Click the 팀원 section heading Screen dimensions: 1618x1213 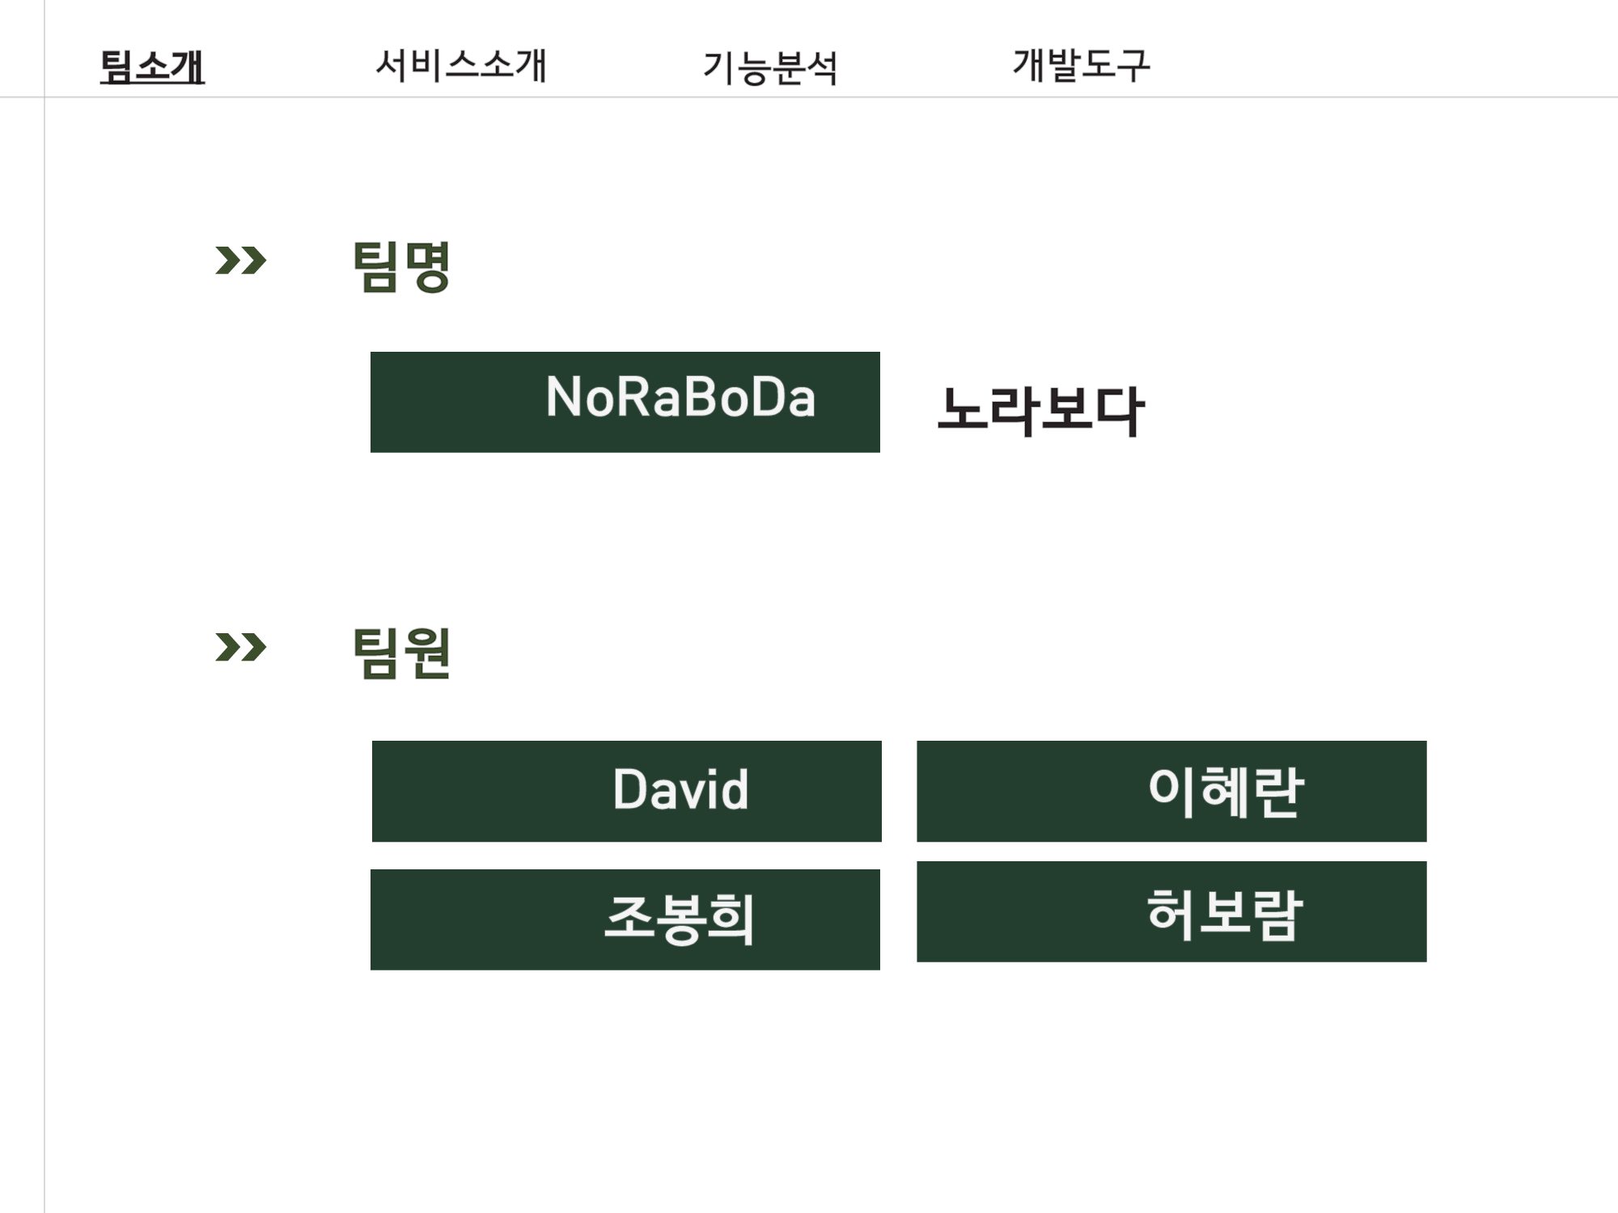pyautogui.click(x=402, y=653)
